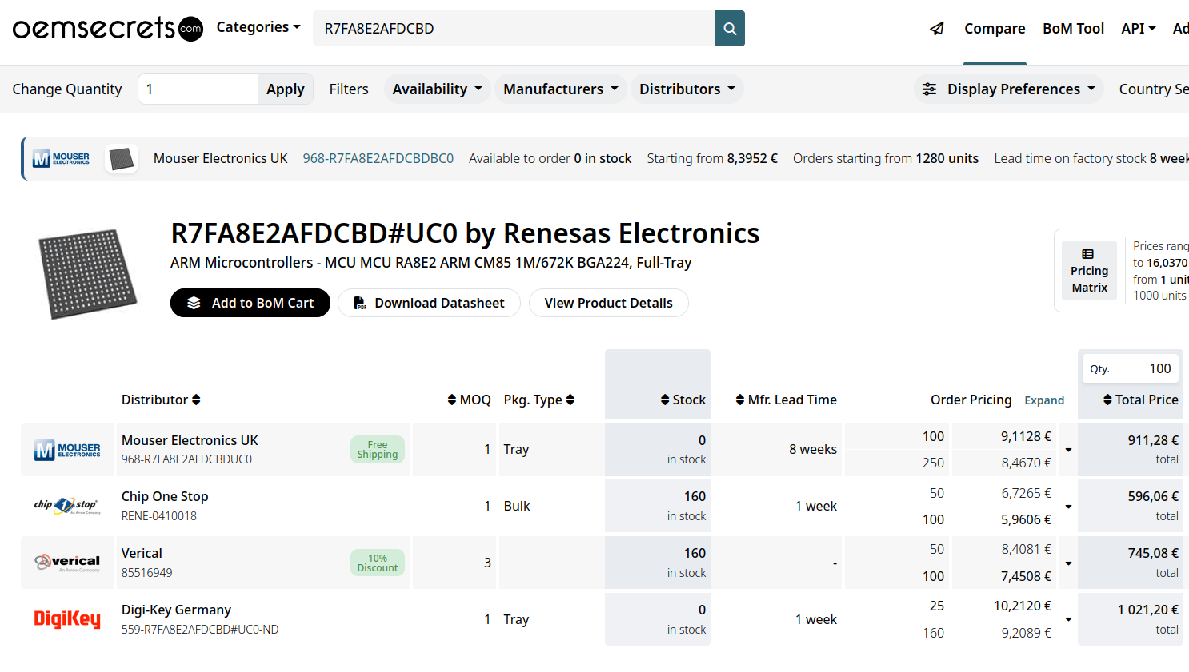Click Digi-Key total price 1 021,20 €

[x=1148, y=610]
